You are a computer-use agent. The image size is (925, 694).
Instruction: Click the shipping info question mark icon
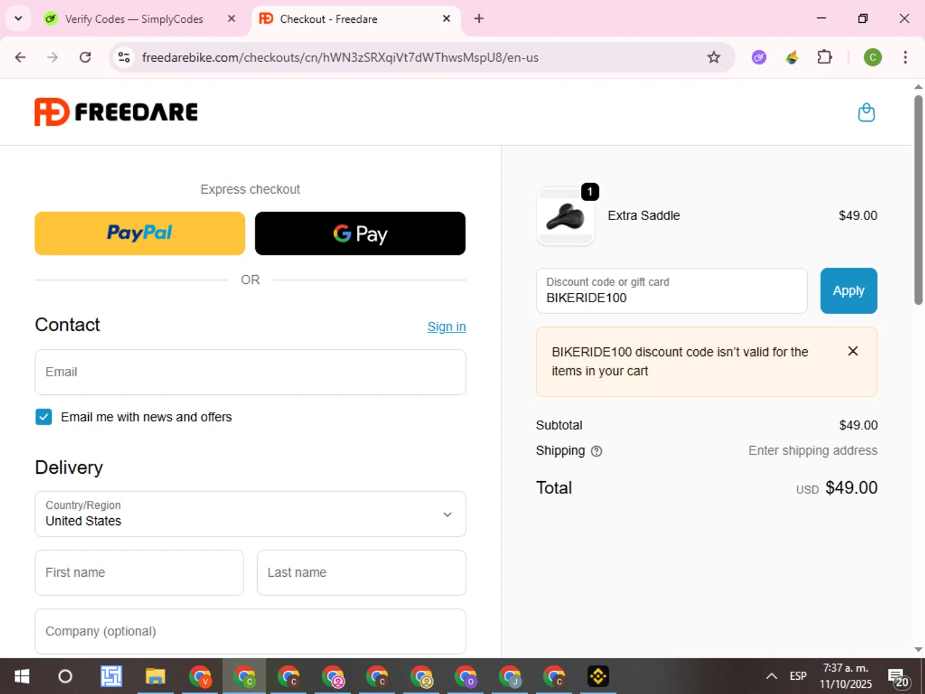tap(596, 451)
